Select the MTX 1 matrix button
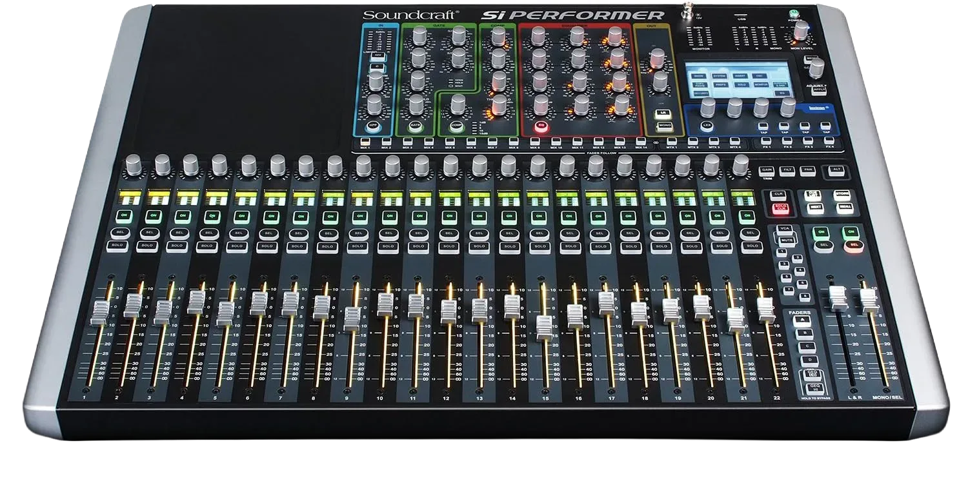This screenshot has height=479, width=968. click(672, 141)
